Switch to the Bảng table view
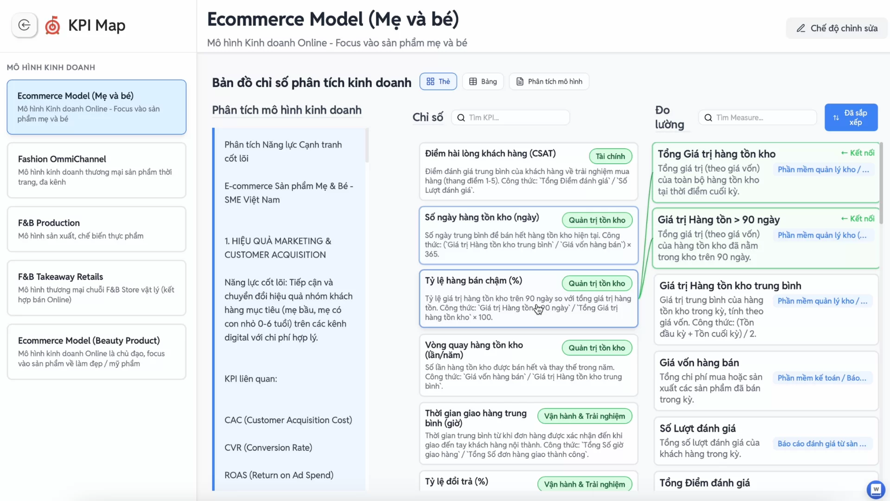The image size is (890, 501). pyautogui.click(x=483, y=82)
